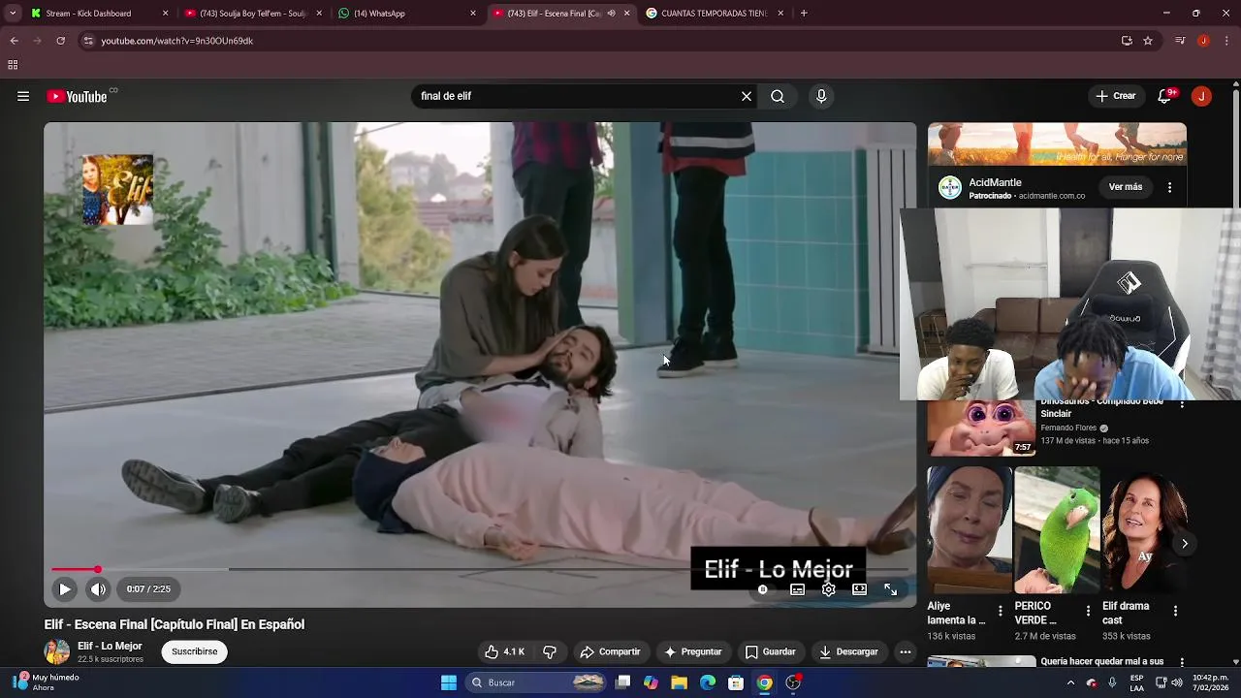Bookmark this page with star icon
This screenshot has height=698, width=1241.
(x=1148, y=41)
